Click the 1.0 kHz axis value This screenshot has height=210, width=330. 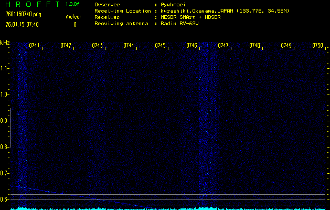(x=4, y=94)
